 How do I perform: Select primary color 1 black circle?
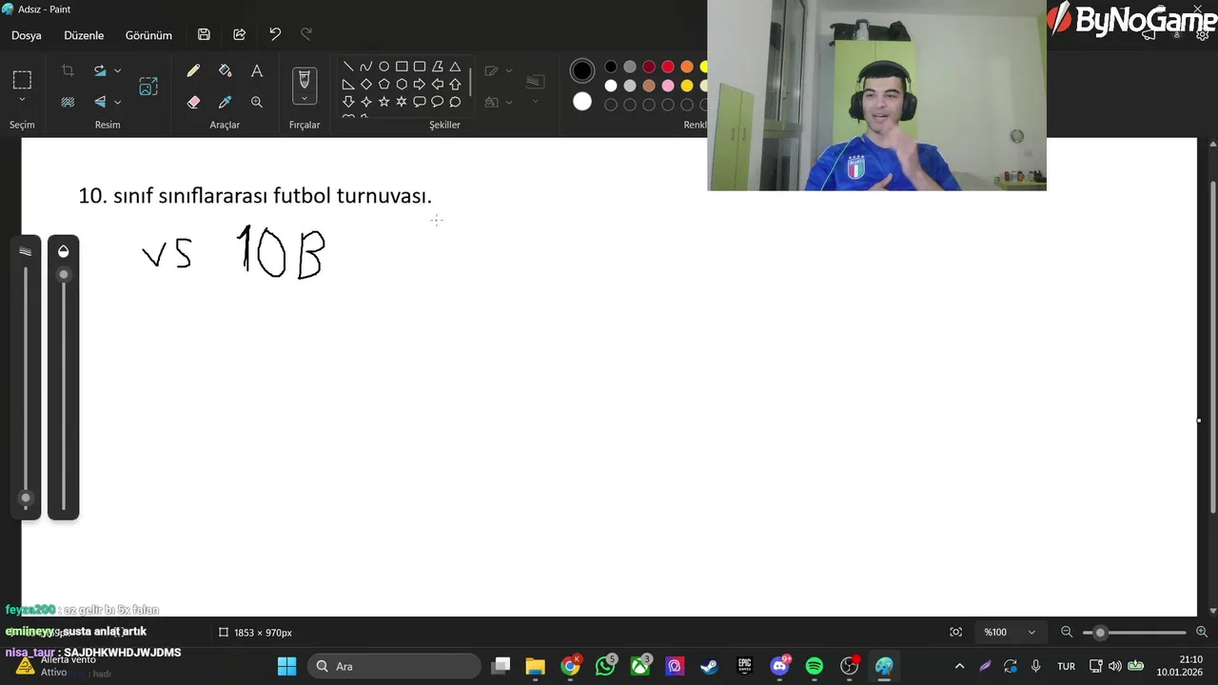(x=582, y=70)
